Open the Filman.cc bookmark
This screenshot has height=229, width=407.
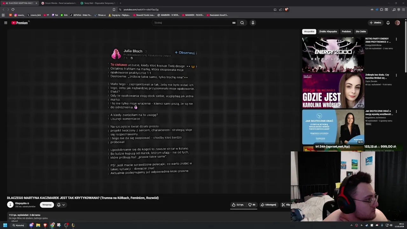point(100,15)
